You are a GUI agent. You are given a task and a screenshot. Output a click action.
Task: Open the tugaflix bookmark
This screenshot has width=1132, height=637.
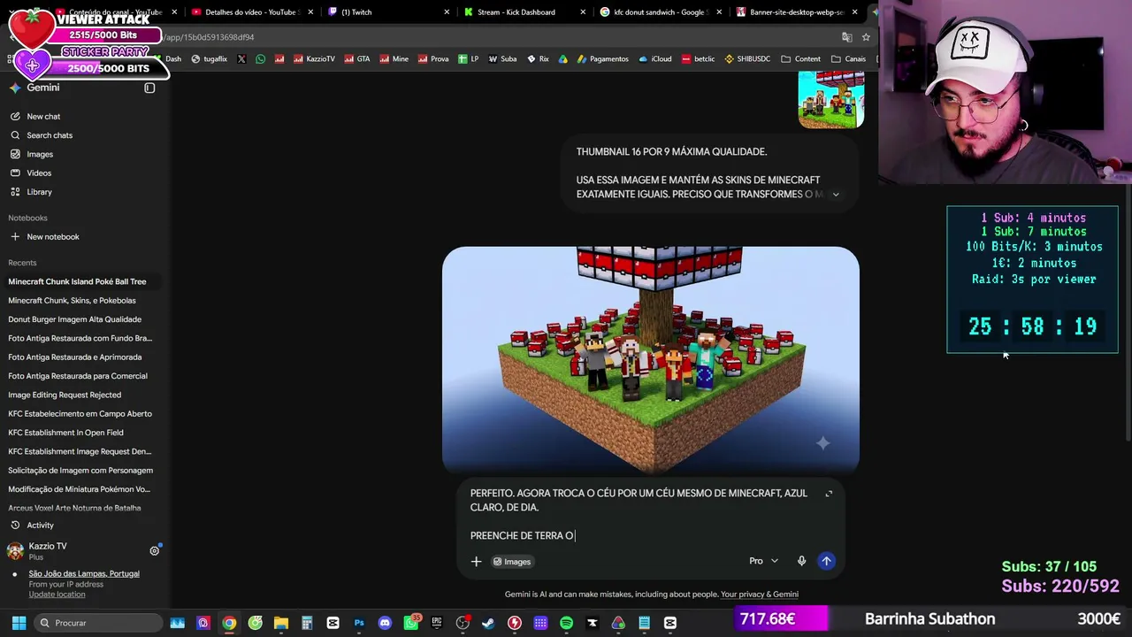(x=209, y=59)
